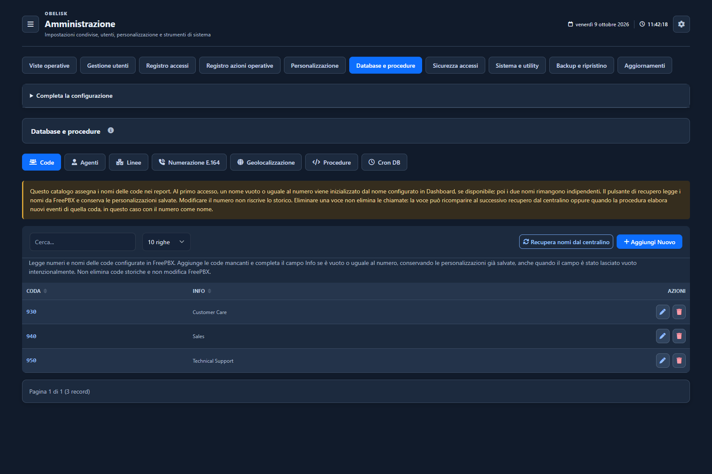
Task: Click the queue number 930 cell
Action: point(31,312)
